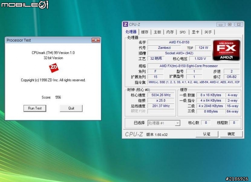The image size is (251, 182).
Task: Click the instructions field listing MMX(+), SSE
Action: [x=193, y=82]
